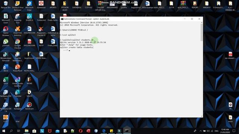Click the 'SQLite version 3.31.1' output line

83,42
